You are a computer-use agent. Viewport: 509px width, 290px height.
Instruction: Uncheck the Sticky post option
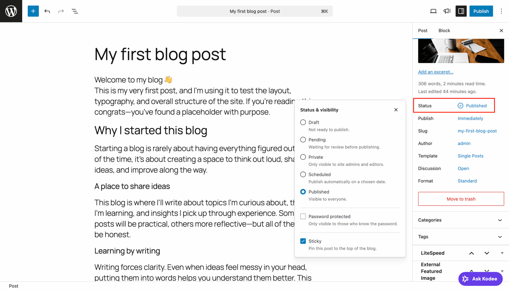pyautogui.click(x=303, y=241)
